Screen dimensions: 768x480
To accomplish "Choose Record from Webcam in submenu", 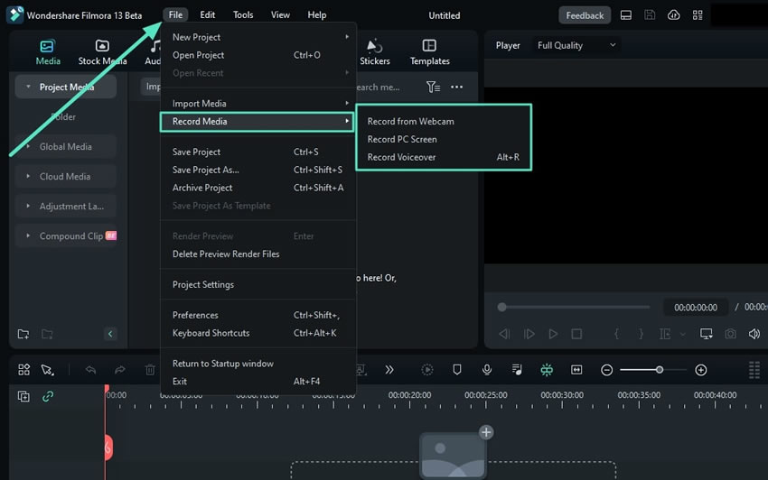I will (x=410, y=121).
